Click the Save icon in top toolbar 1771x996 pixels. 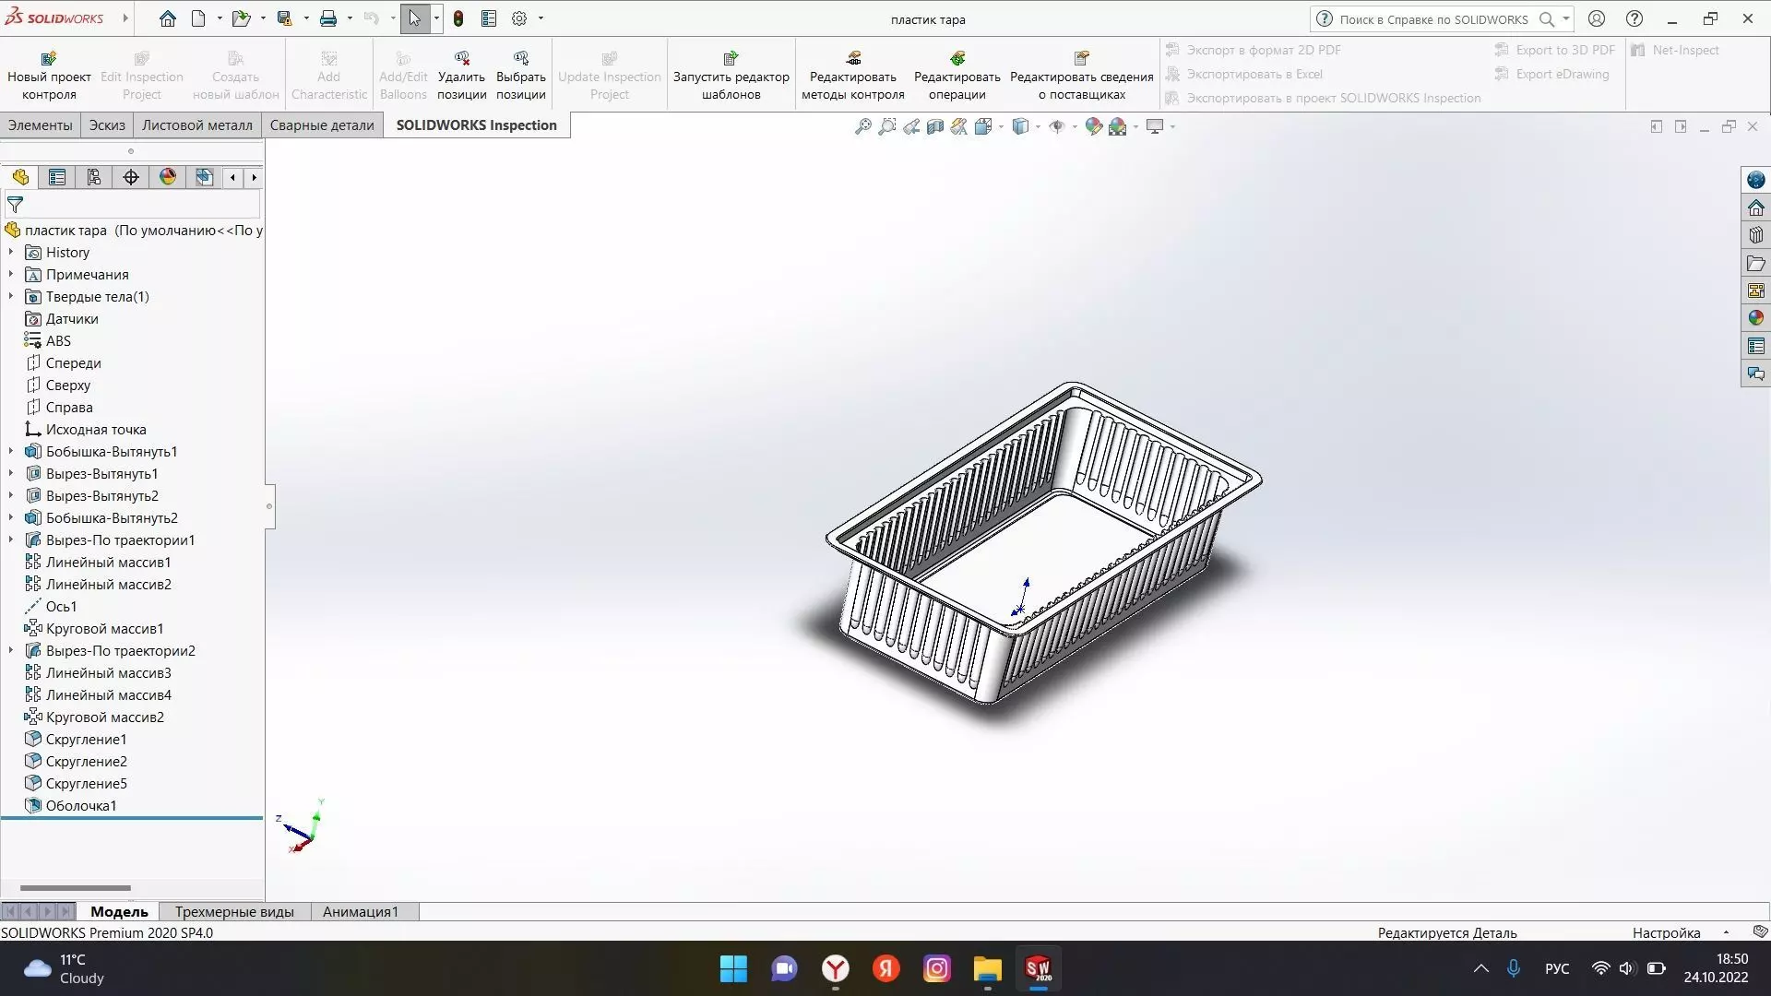[x=285, y=18]
